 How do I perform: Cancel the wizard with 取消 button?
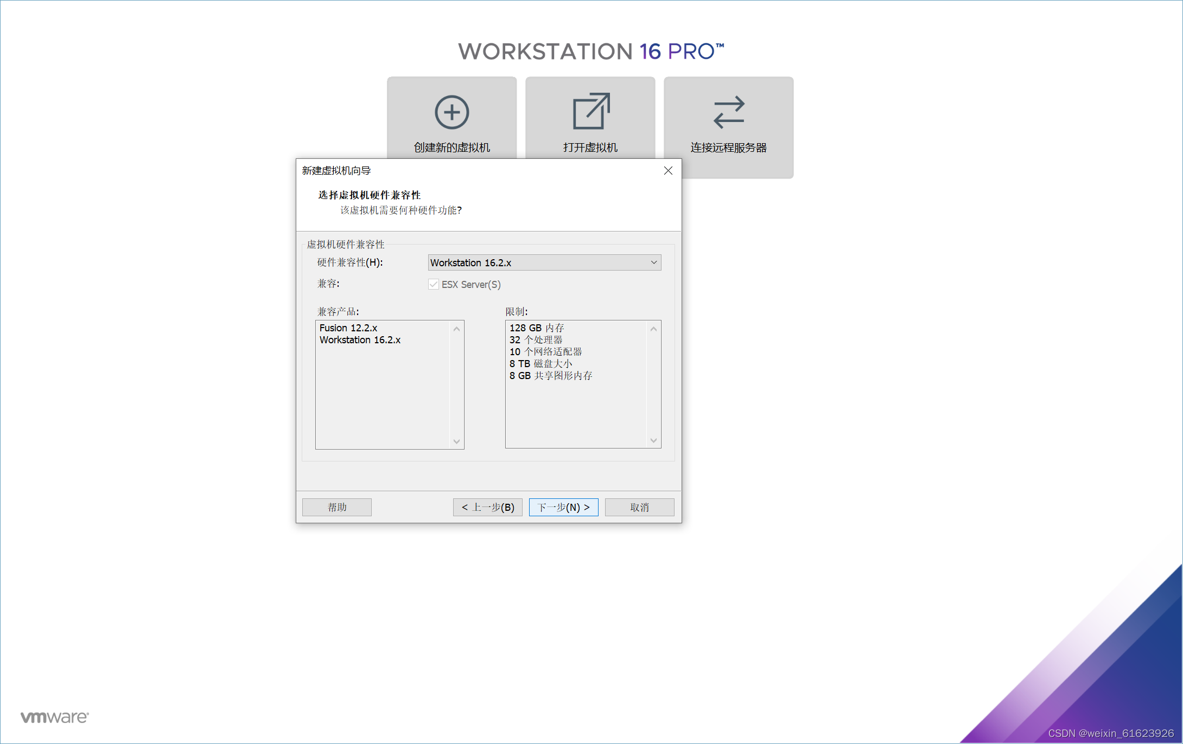pyautogui.click(x=639, y=507)
